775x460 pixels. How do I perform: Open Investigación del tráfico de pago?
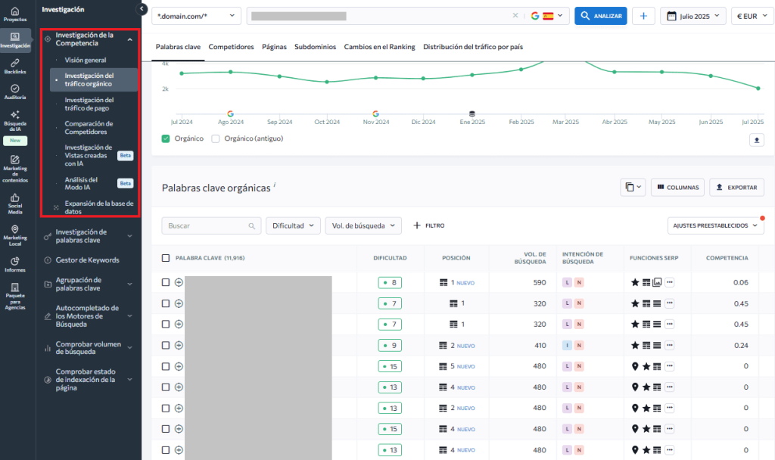tap(89, 104)
